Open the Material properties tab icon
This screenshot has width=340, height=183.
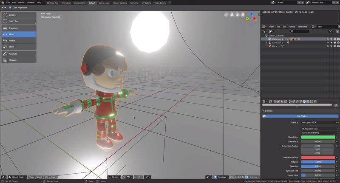[304, 101]
